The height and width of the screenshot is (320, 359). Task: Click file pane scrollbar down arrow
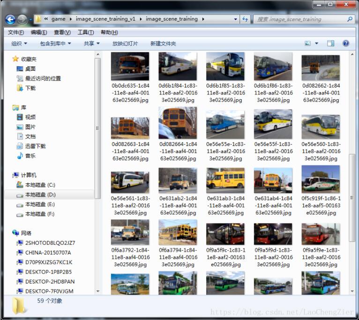coord(352,291)
